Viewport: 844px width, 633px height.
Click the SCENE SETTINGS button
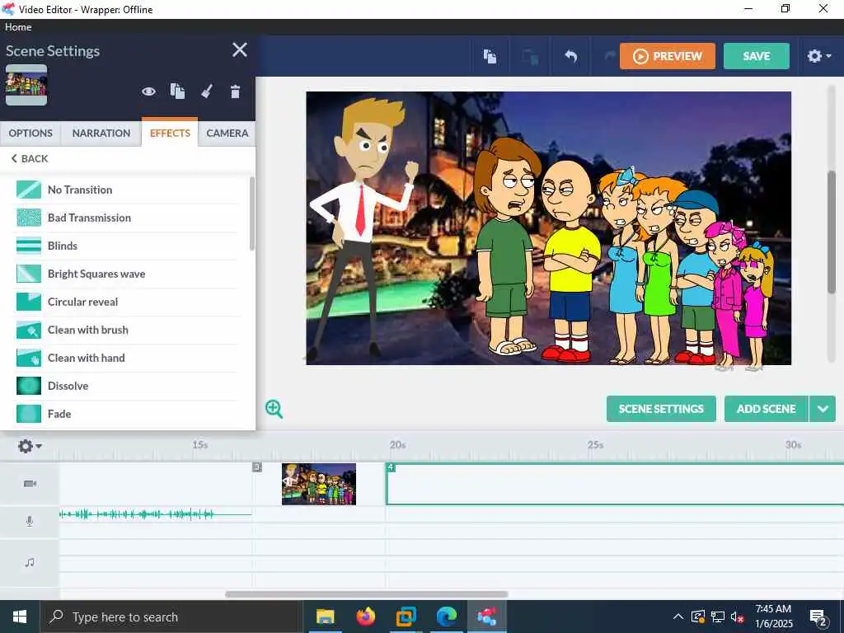coord(661,409)
